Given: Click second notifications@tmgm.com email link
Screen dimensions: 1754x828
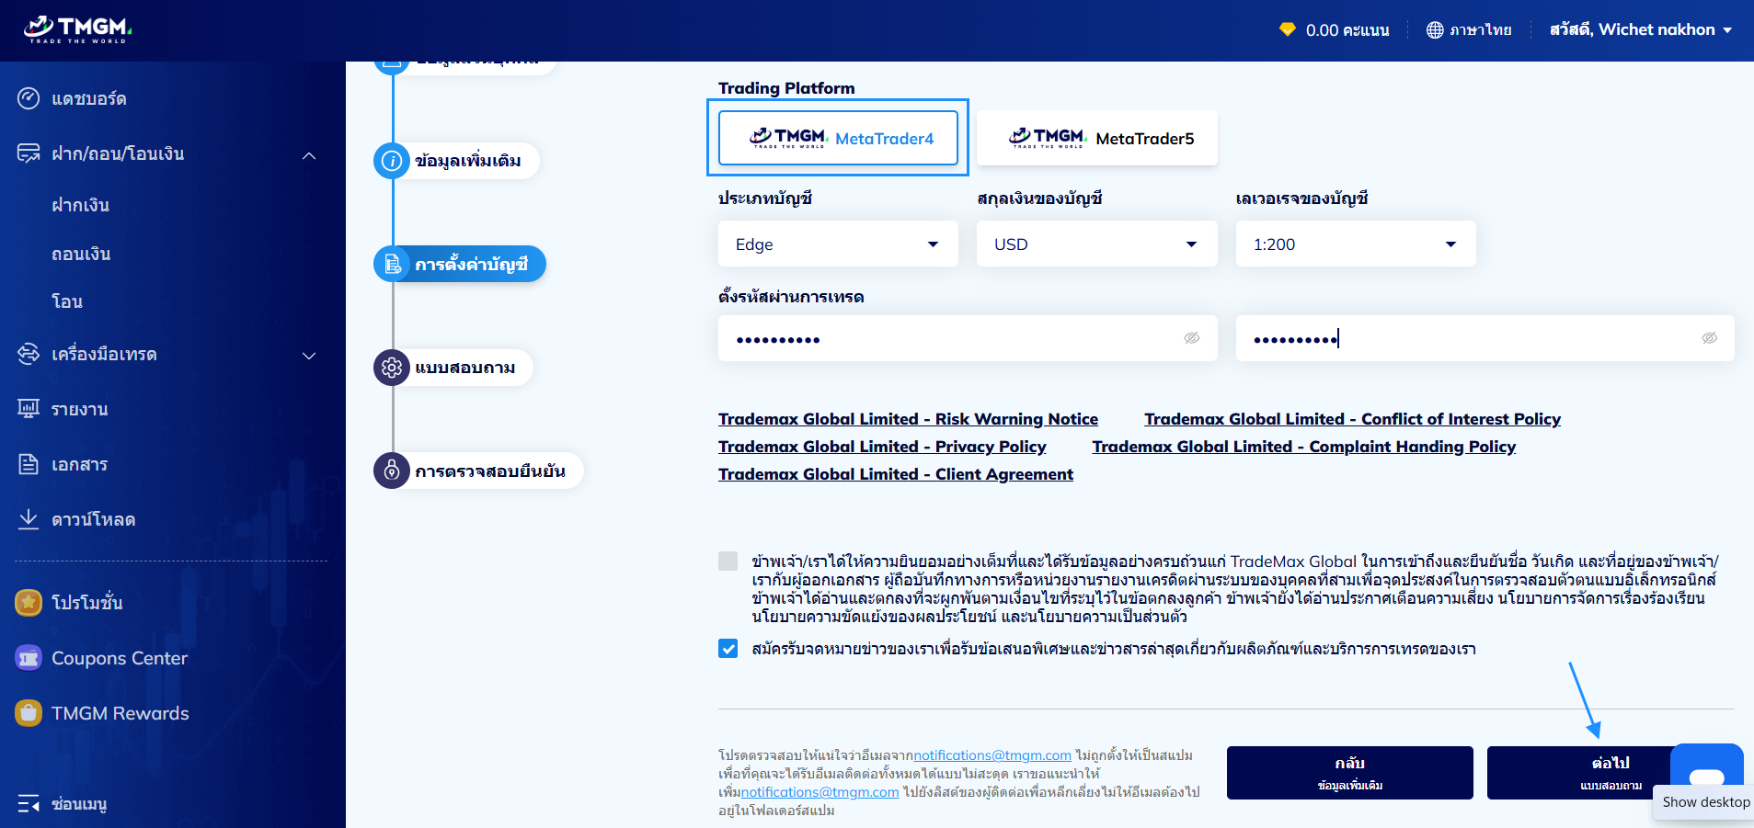Looking at the screenshot, I should coord(820,792).
